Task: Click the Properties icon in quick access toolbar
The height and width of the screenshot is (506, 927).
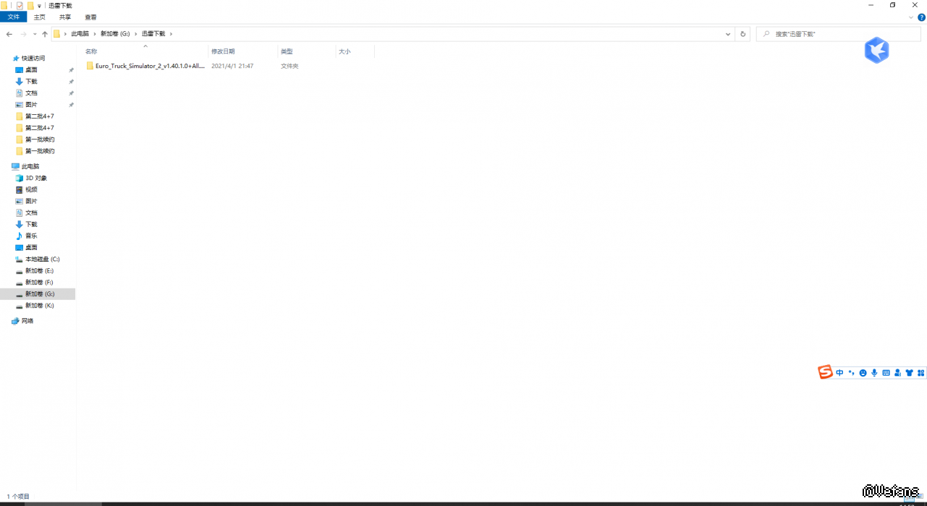Action: click(20, 5)
